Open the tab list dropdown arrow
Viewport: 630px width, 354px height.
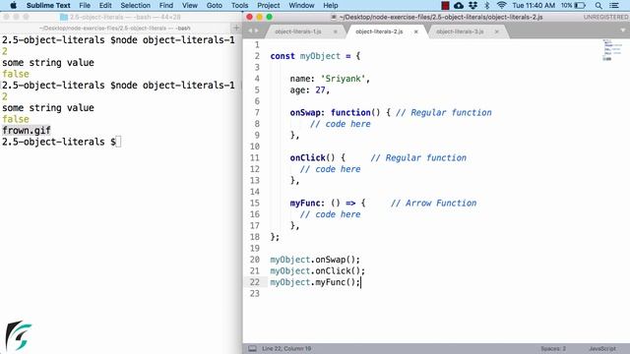click(x=623, y=30)
